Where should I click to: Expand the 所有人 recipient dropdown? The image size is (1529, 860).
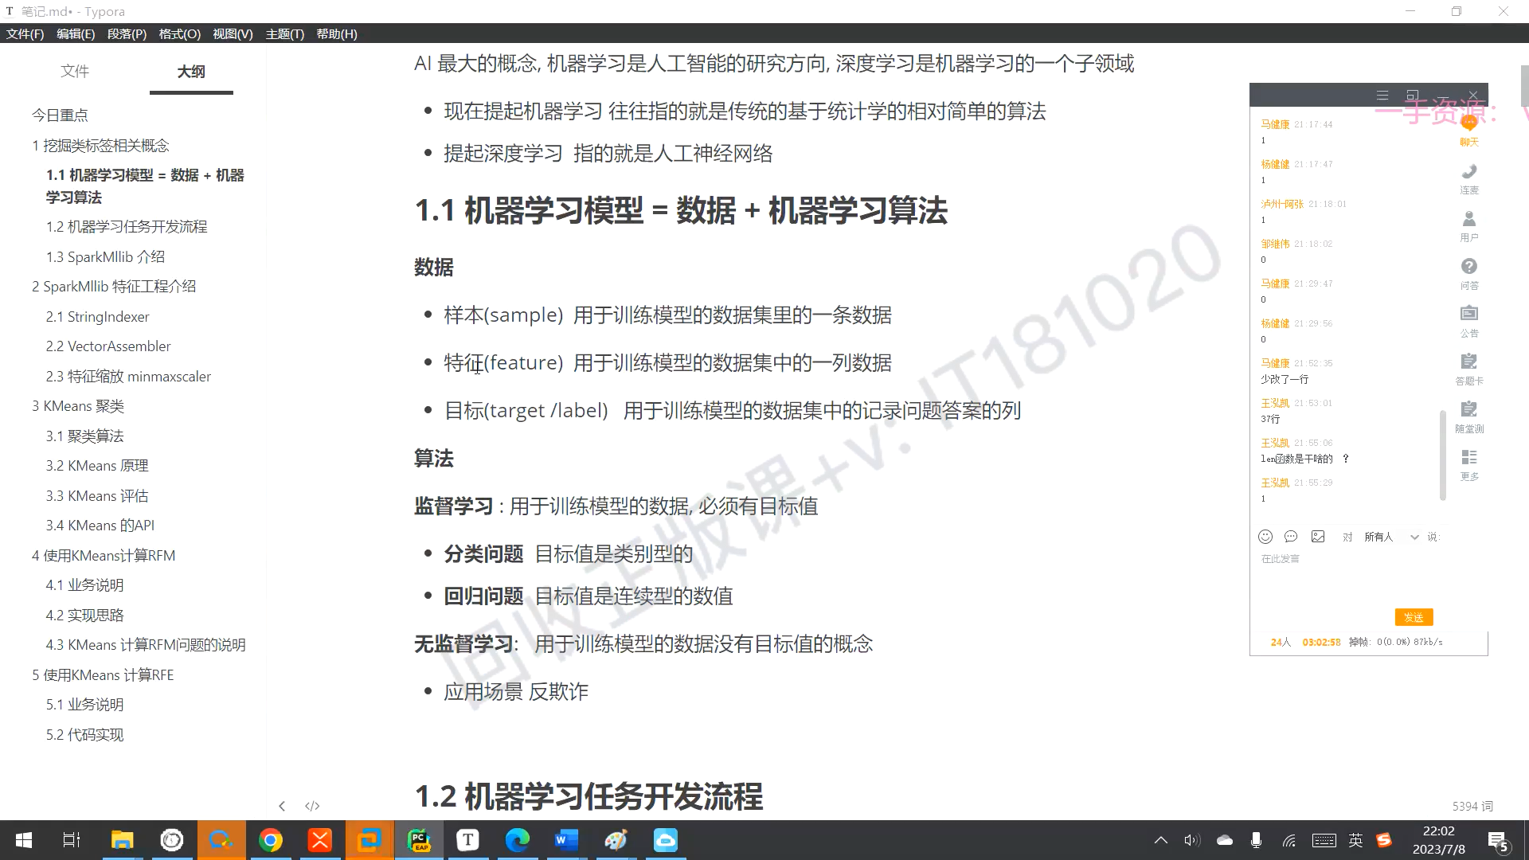(1414, 537)
